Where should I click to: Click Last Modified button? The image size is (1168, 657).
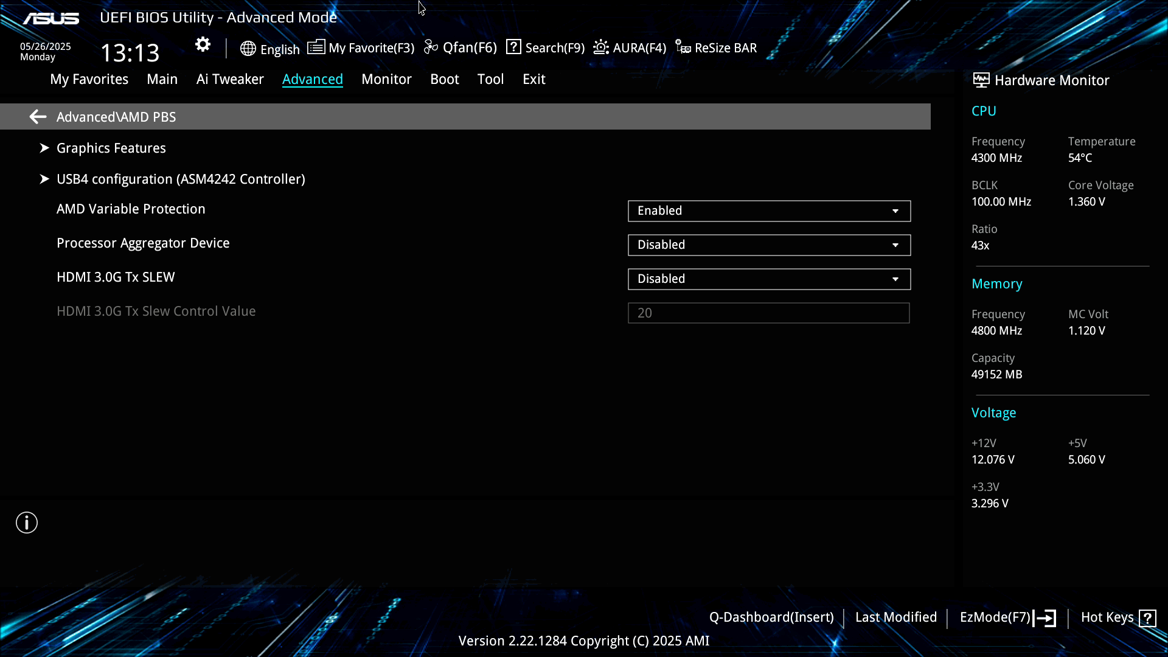(895, 617)
